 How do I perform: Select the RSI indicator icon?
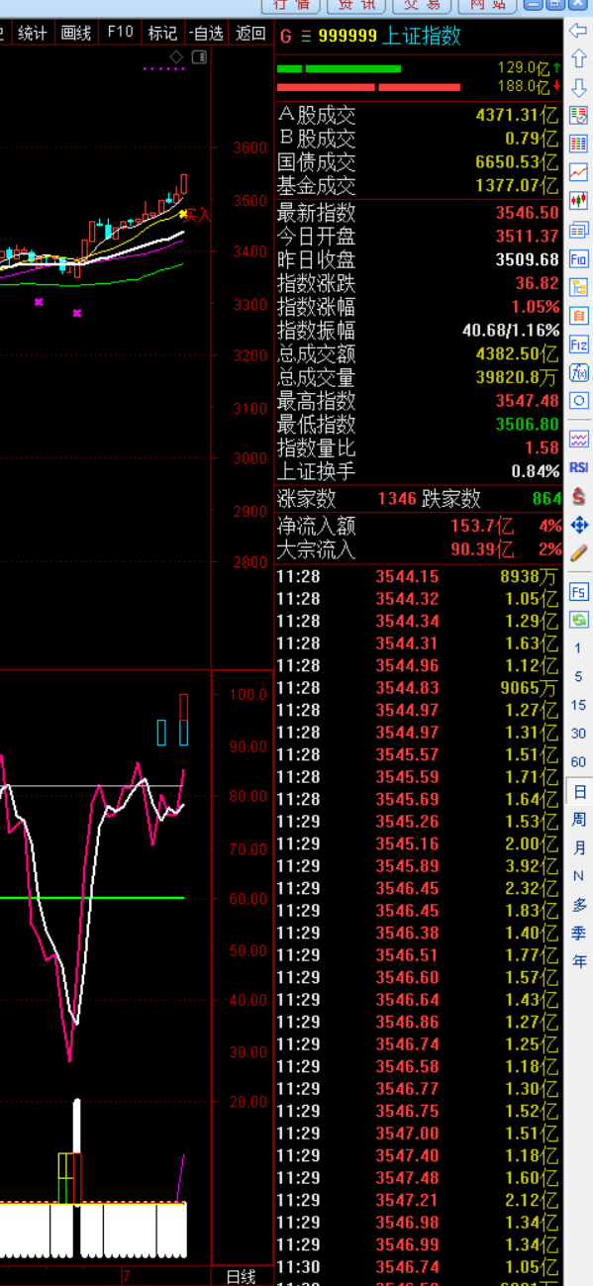[x=578, y=467]
